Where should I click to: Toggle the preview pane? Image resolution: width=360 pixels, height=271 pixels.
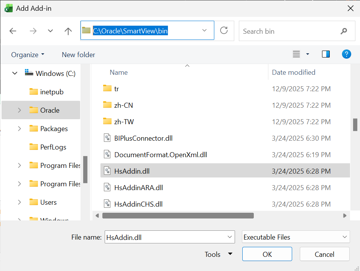coord(326,54)
